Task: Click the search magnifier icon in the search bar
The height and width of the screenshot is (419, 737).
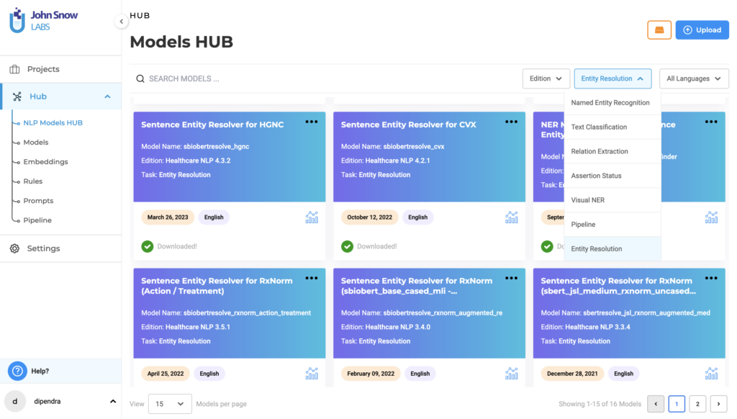Action: [x=139, y=78]
